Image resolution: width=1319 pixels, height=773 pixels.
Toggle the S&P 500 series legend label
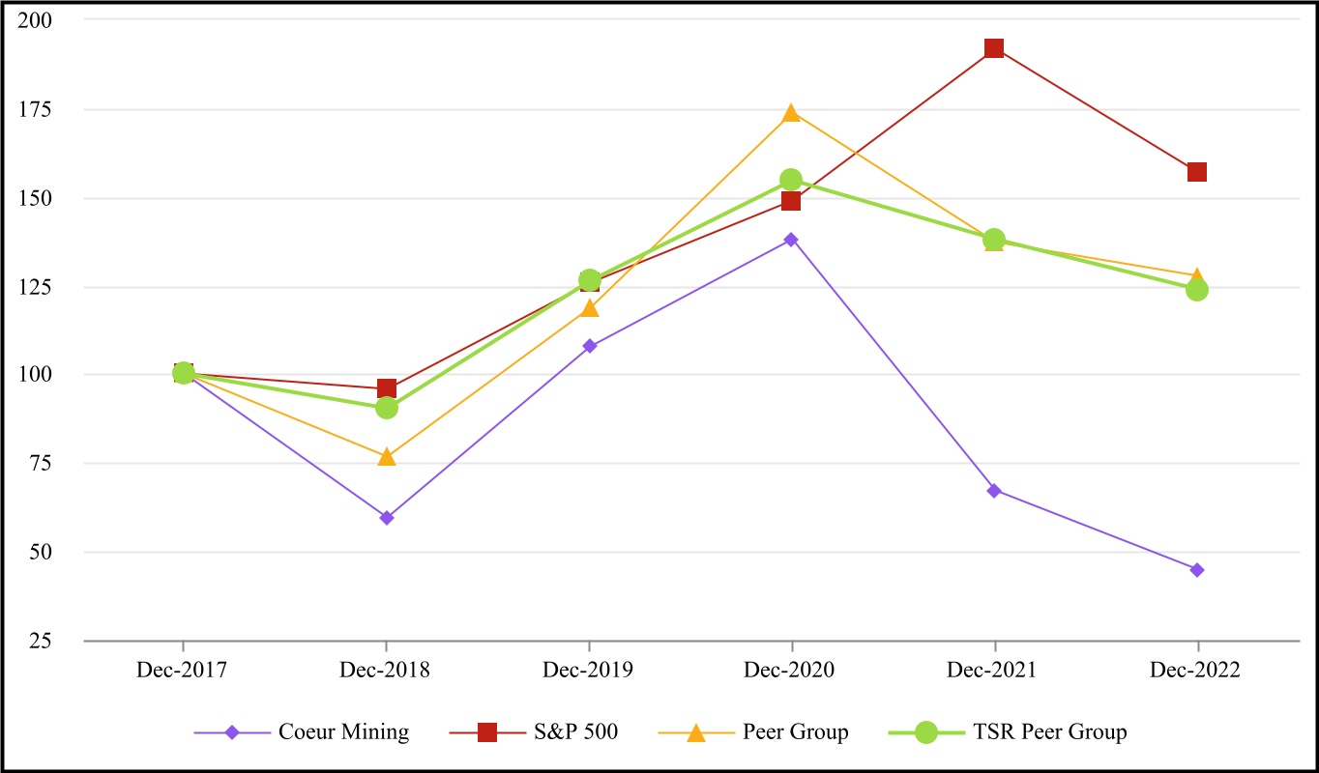tap(574, 732)
